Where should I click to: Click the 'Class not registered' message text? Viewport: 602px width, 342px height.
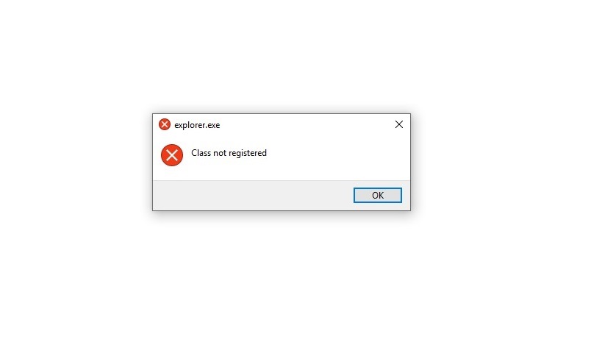tap(229, 153)
